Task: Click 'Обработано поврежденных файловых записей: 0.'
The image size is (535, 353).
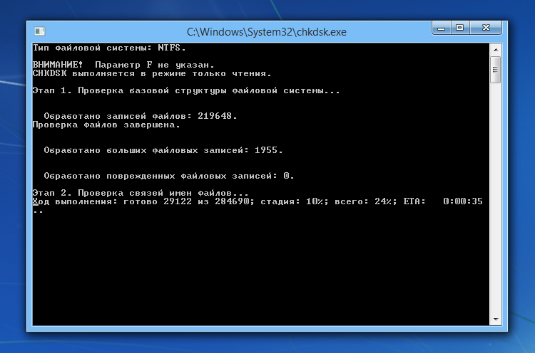Action: pyautogui.click(x=169, y=176)
